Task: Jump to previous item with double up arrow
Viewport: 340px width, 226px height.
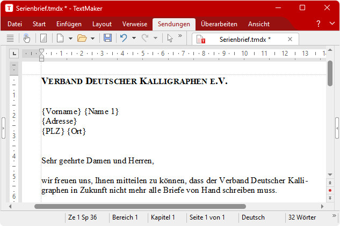Action: pyautogui.click(x=330, y=183)
